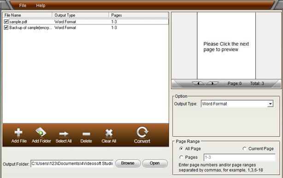
Task: Open the Help menu
Action: coord(41,6)
